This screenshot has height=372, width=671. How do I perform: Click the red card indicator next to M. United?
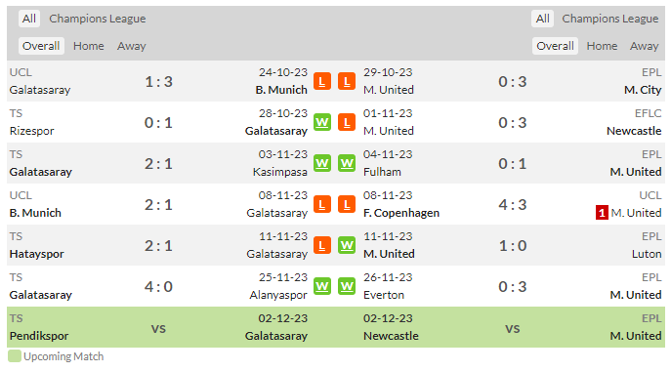[x=602, y=213]
